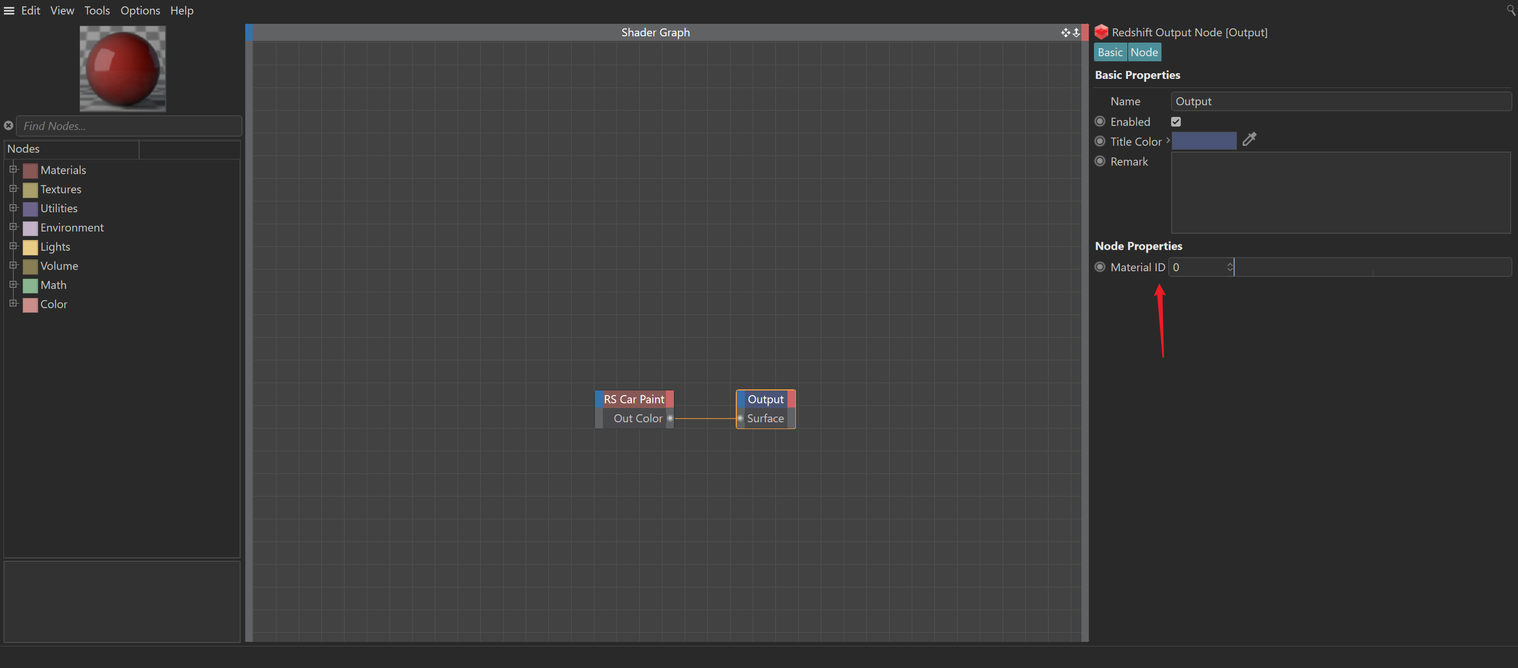Expand the Environment tree group

click(x=13, y=227)
